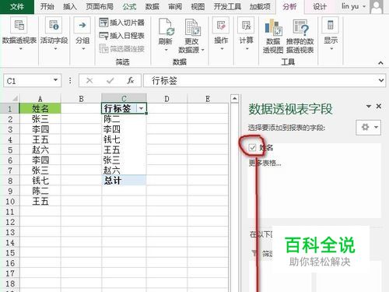The image size is (389, 292).
Task: Open the 分组 (Group) arrow icon
Action: click(x=82, y=25)
